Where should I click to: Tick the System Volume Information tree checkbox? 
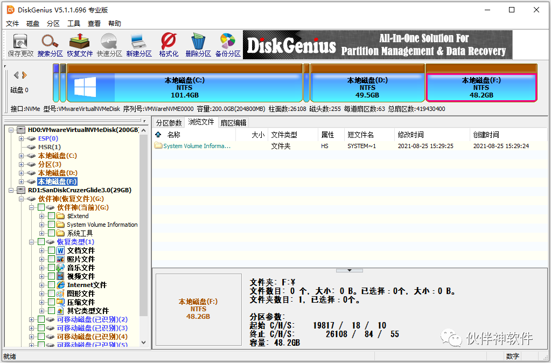tap(51, 225)
